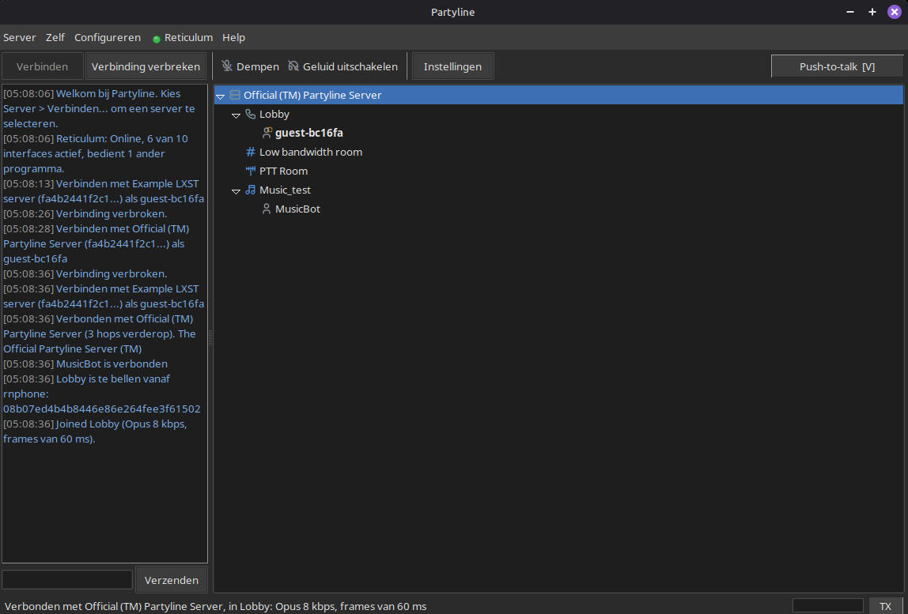Open the Help menu

coord(234,38)
